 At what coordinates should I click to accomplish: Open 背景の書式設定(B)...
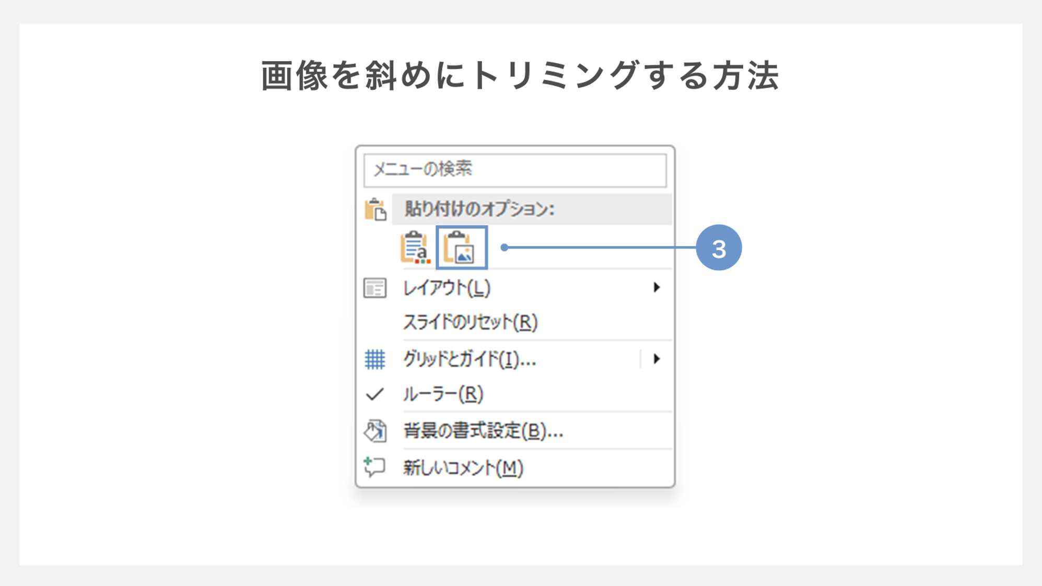[483, 431]
